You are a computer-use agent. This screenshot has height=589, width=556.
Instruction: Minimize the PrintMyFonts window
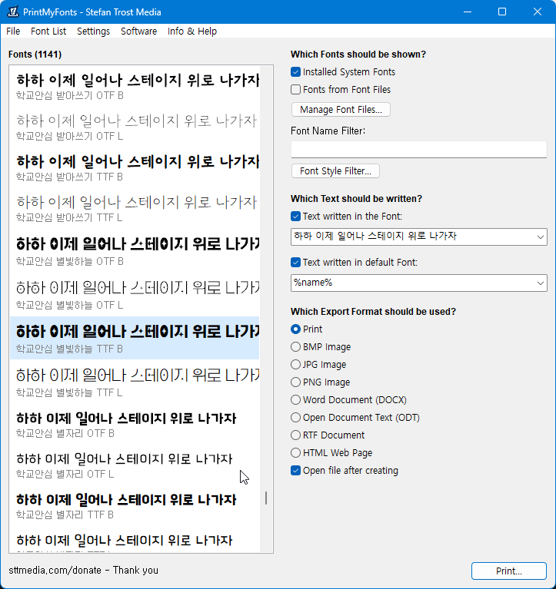[468, 12]
